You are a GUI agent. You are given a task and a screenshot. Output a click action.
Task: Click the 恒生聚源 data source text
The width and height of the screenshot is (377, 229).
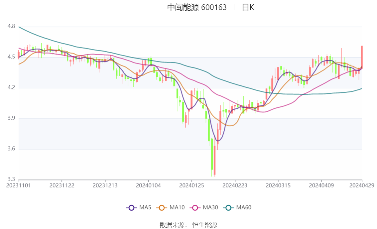(205, 225)
